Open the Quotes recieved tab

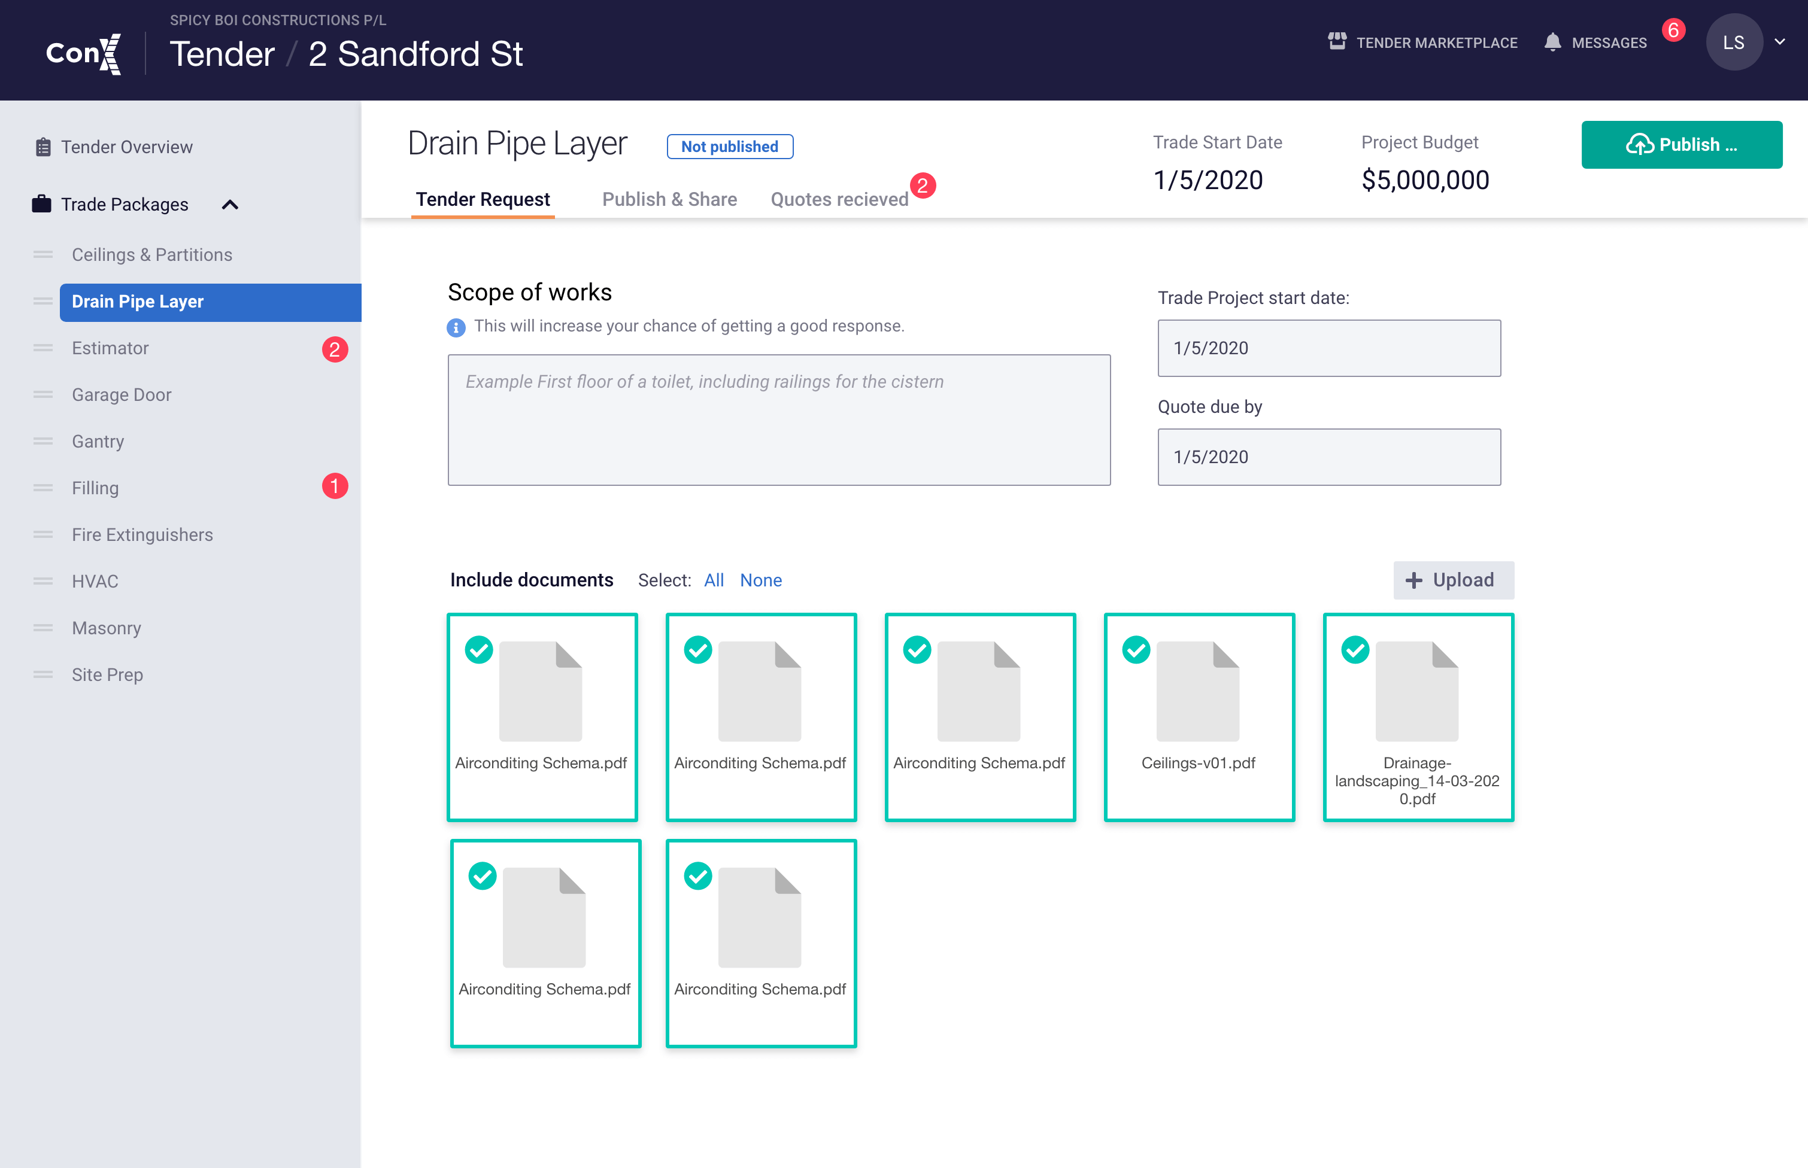click(x=839, y=199)
